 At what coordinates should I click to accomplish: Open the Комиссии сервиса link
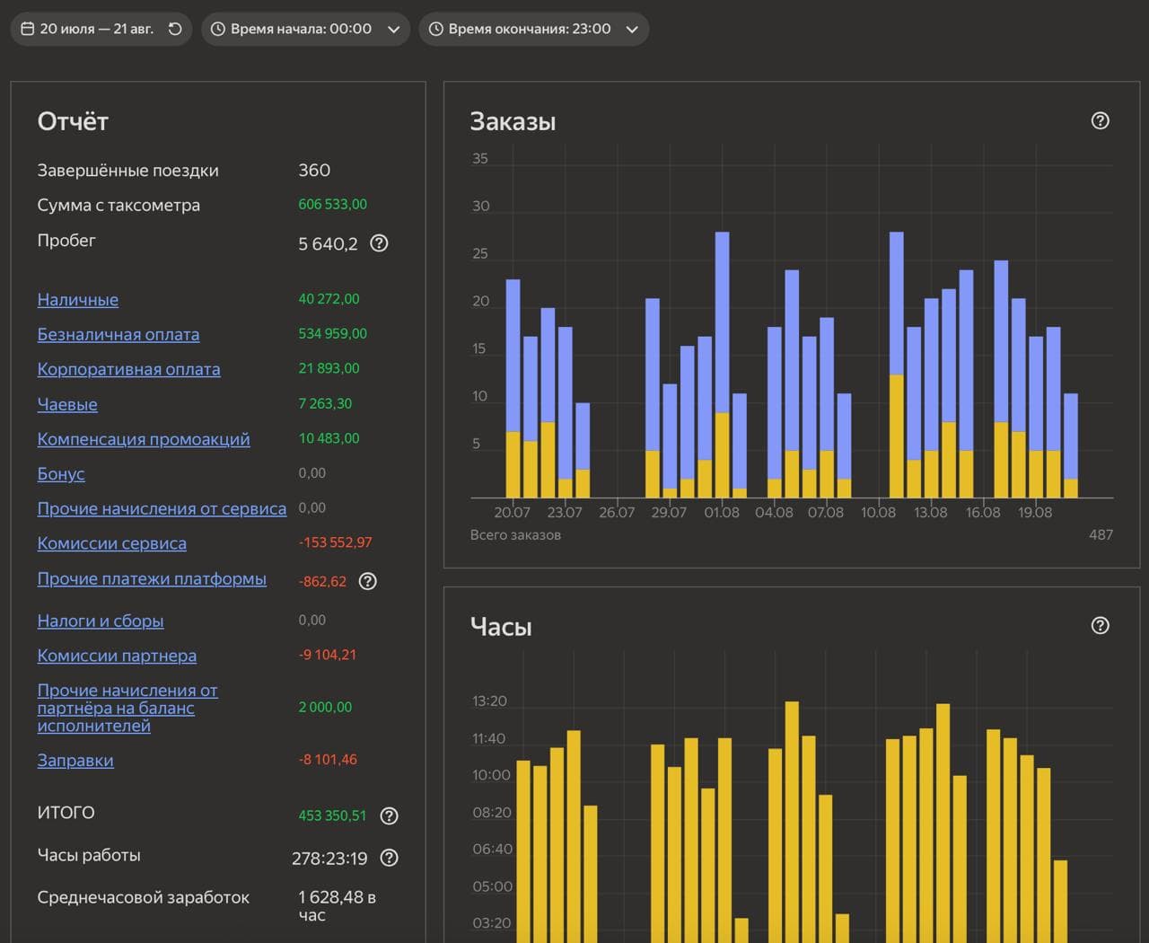click(x=112, y=544)
